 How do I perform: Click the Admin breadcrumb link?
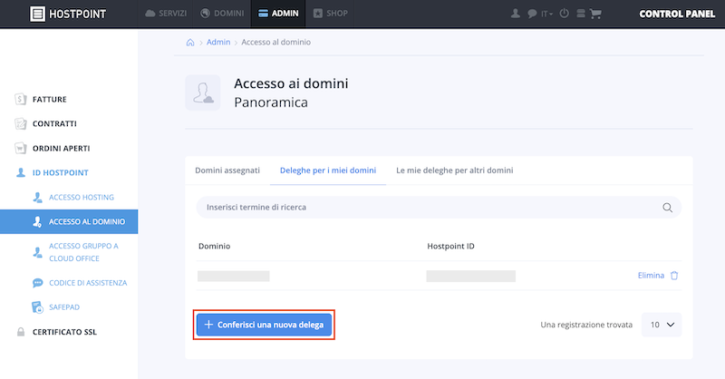[x=218, y=42]
